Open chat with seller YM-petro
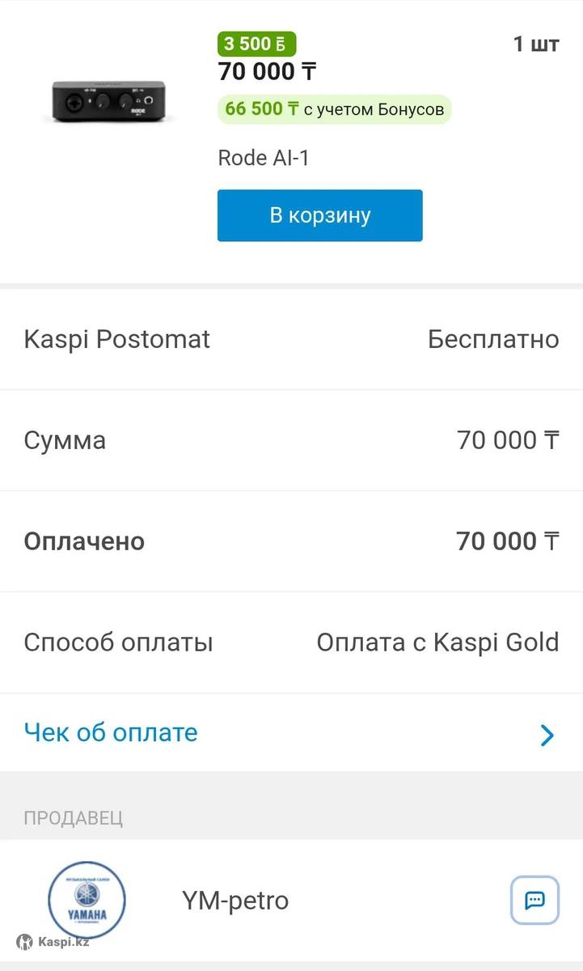Viewport: 583px width, 971px height. 534,900
